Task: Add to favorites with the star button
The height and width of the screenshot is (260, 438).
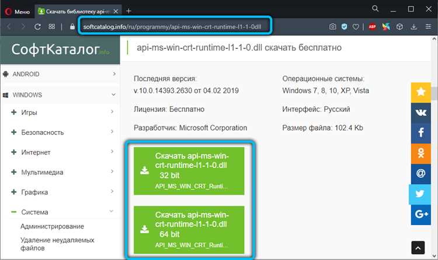Action: 420,92
